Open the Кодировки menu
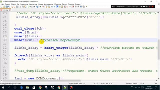Viewport: 160px width, 90px height. pyautogui.click(x=24, y=4)
